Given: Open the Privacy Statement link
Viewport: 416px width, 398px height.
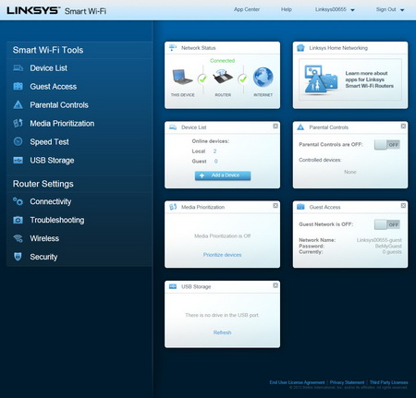Looking at the screenshot, I should click(347, 382).
